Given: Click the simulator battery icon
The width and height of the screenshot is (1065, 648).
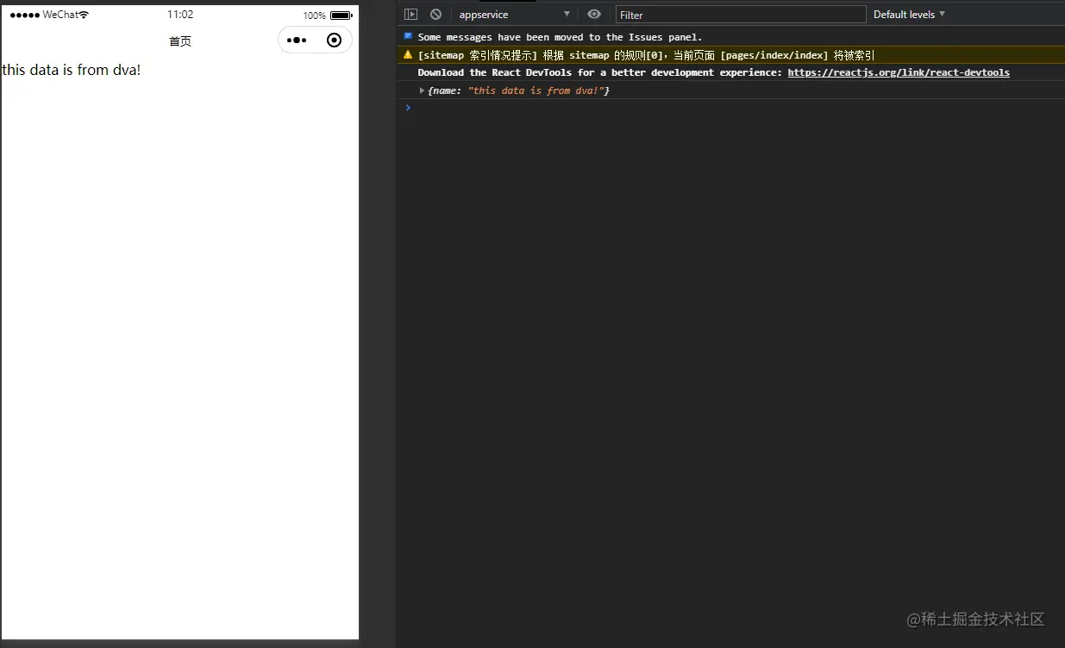Looking at the screenshot, I should coord(341,16).
